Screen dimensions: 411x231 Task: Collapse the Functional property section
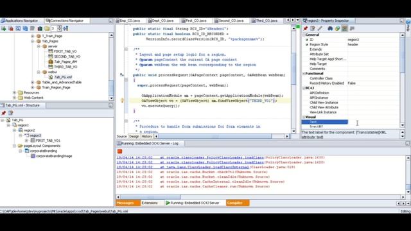pos(304,74)
